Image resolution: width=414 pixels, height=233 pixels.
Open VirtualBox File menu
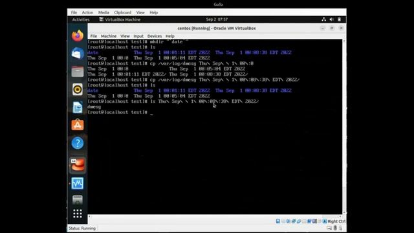94,36
